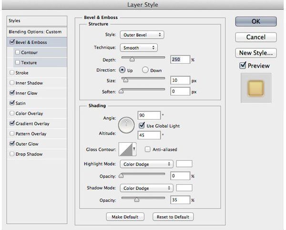Enable the Texture checkbox
The width and height of the screenshot is (286, 230).
(x=18, y=63)
